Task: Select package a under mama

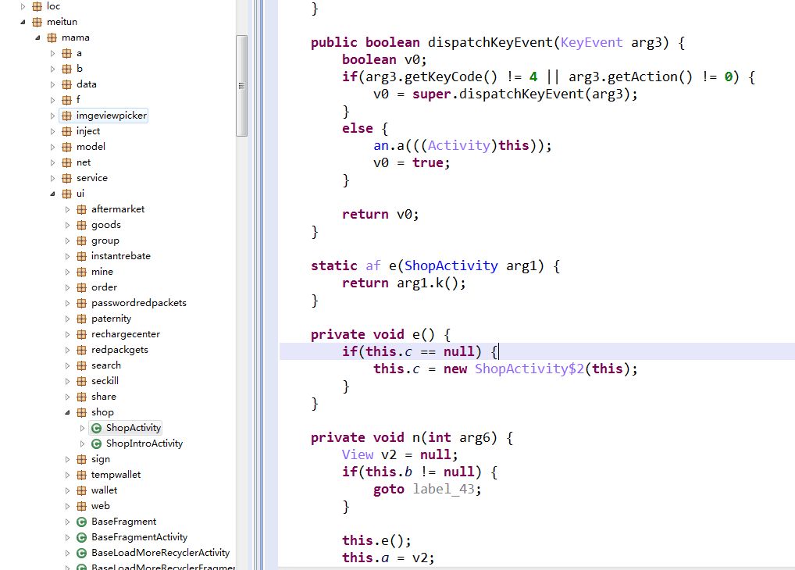Action: pos(79,53)
